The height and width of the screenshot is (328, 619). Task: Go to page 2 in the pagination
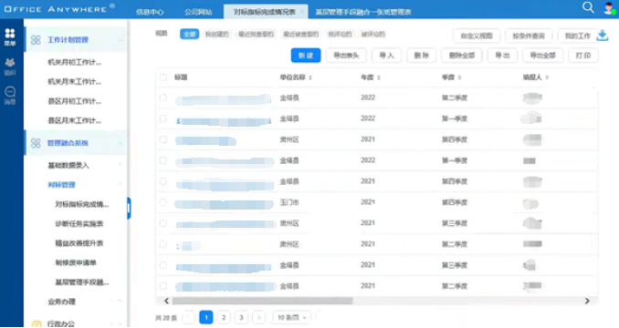(224, 317)
